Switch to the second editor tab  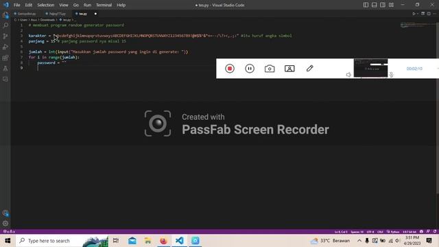tap(58, 14)
